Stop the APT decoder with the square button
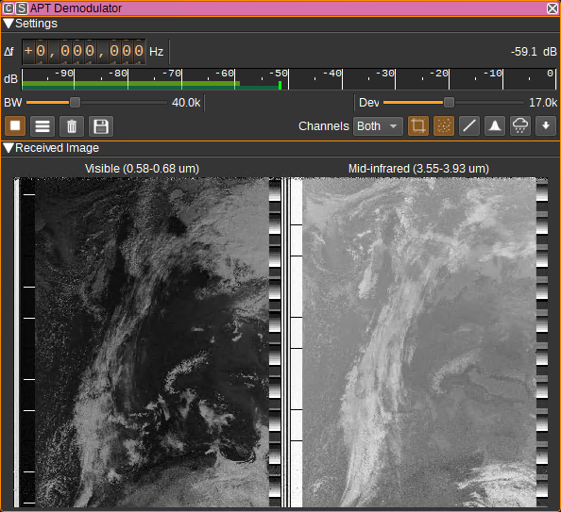561x512 pixels. (15, 126)
